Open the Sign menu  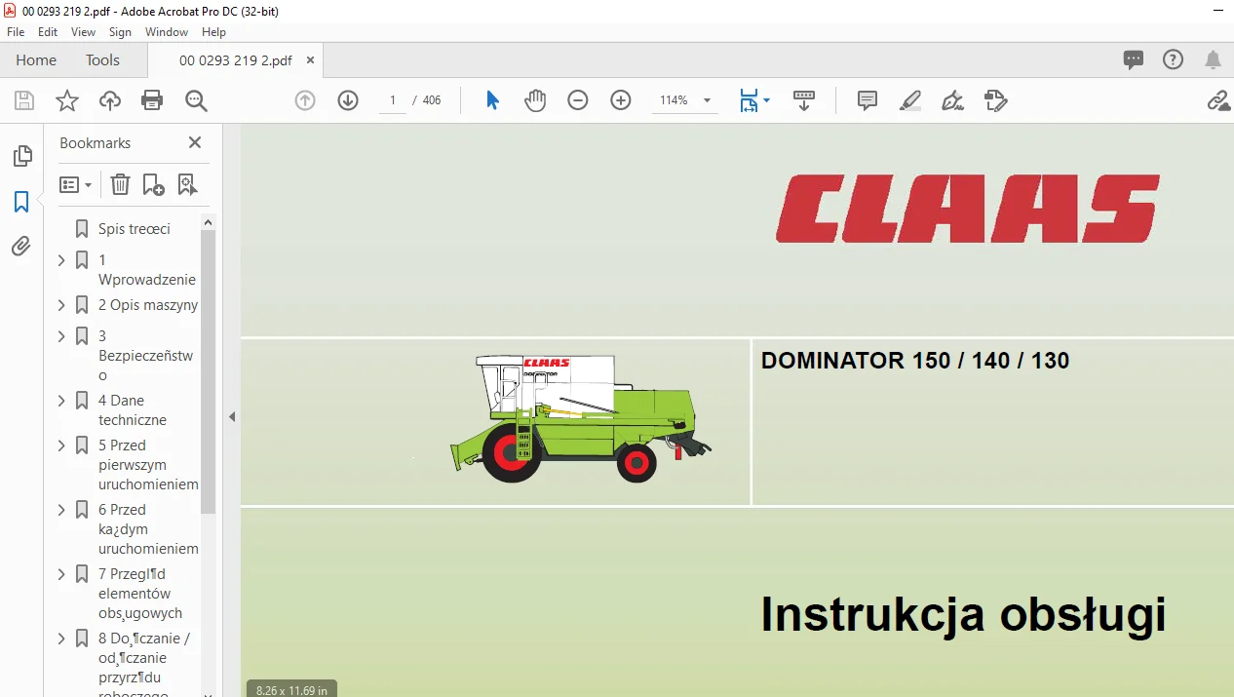coord(120,32)
